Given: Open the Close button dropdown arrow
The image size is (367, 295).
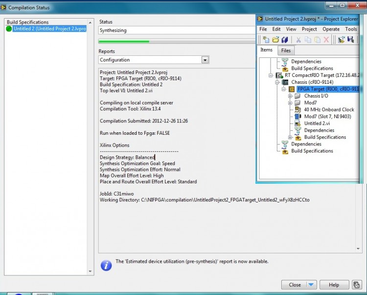Looking at the screenshot, I should (x=311, y=285).
